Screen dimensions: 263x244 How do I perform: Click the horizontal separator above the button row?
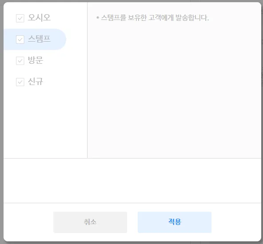[x=132, y=203]
